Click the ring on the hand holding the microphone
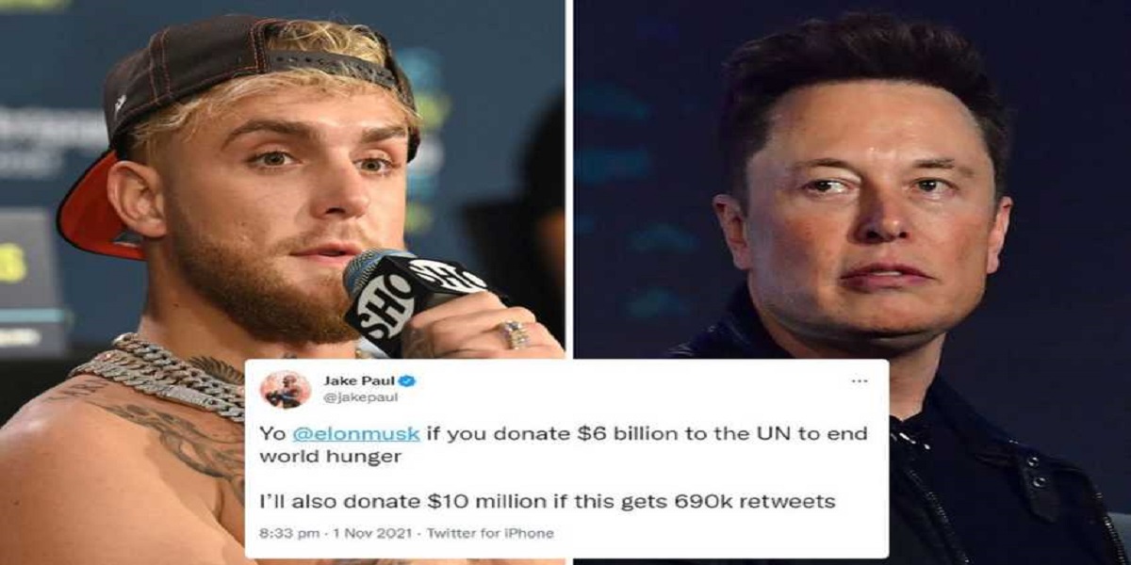This screenshot has width=1131, height=565. (514, 333)
